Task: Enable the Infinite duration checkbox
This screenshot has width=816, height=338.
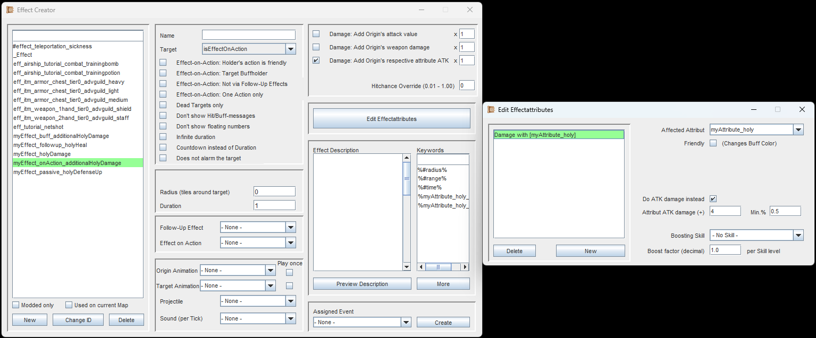Action: point(163,137)
